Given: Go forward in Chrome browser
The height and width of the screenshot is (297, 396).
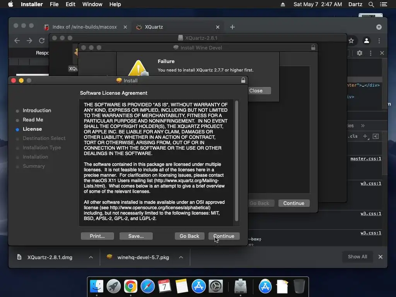Looking at the screenshot, I should pyautogui.click(x=29, y=41).
